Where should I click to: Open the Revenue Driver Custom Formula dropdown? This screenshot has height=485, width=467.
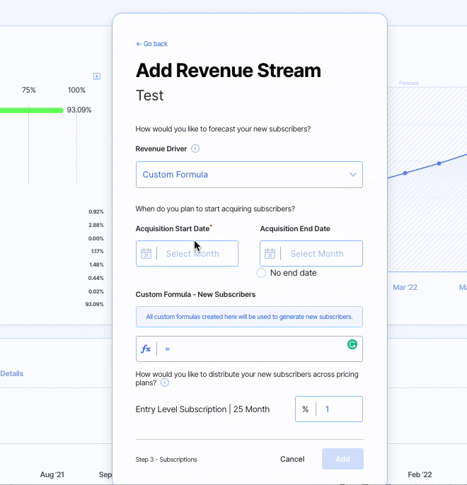click(249, 175)
